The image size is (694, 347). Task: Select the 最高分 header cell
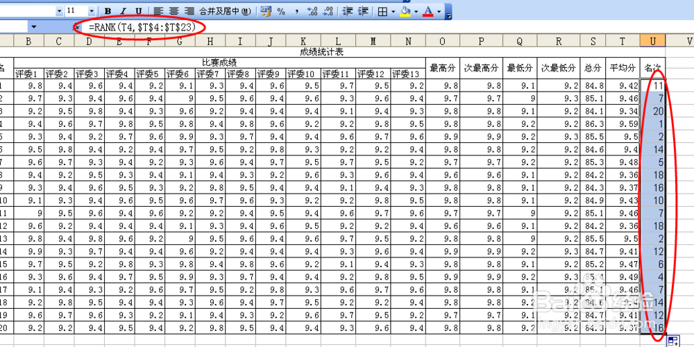point(443,68)
